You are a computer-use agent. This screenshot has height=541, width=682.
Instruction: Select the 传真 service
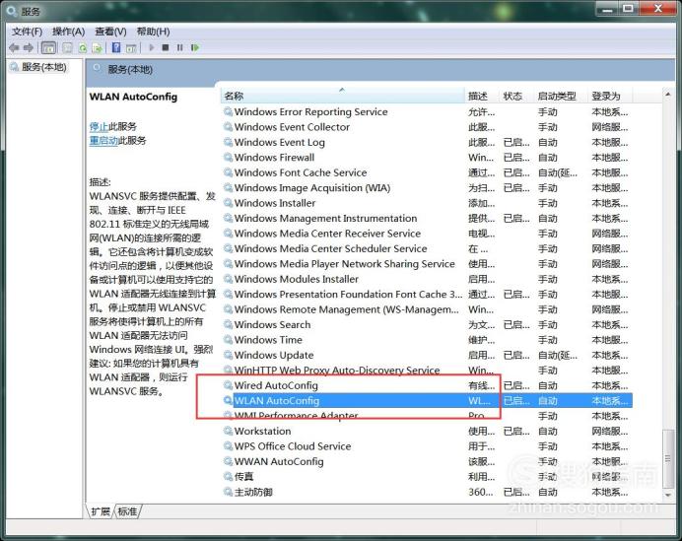pyautogui.click(x=427, y=477)
